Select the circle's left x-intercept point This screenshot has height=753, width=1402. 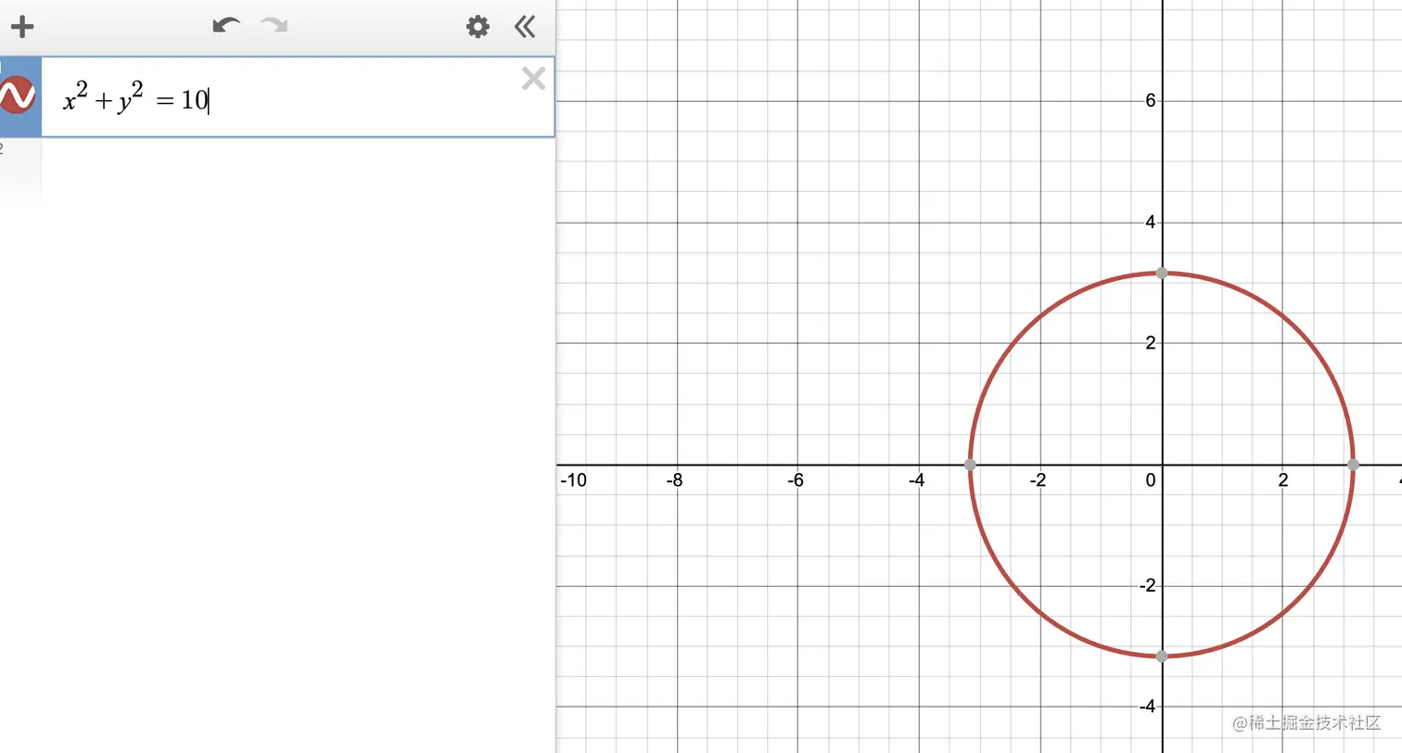970,465
